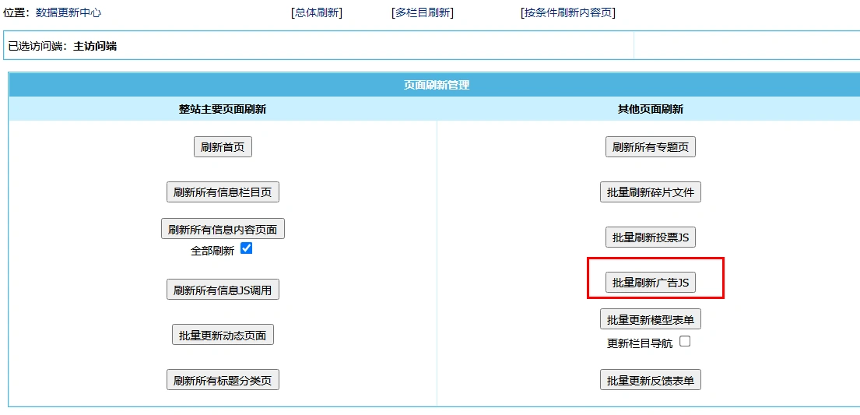Click the 批量刷新碎片文件 button
The height and width of the screenshot is (415, 860).
pyautogui.click(x=650, y=192)
